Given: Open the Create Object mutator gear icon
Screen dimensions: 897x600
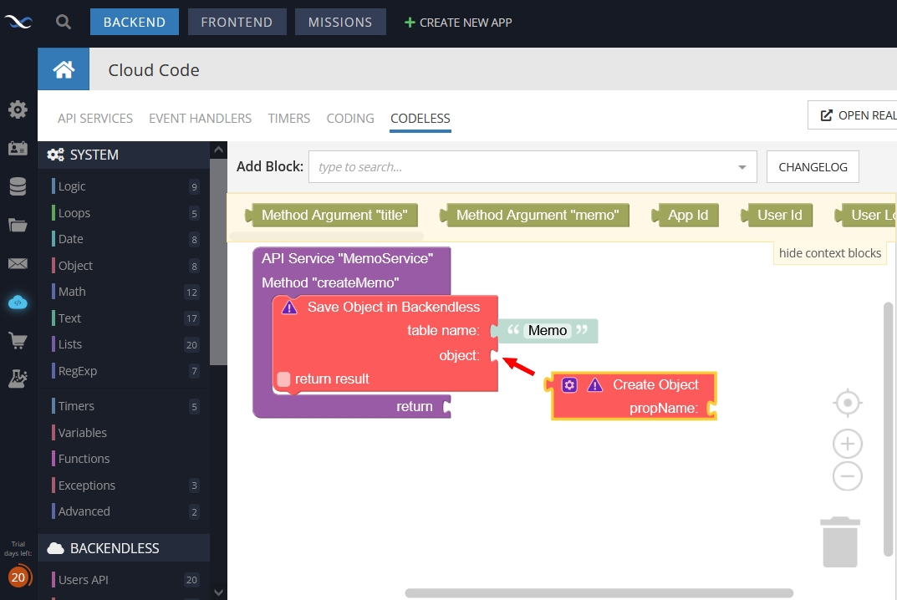Looking at the screenshot, I should pyautogui.click(x=569, y=385).
